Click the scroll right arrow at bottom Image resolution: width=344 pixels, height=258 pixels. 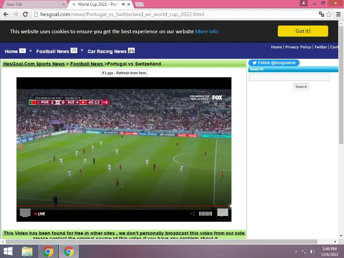(335, 242)
